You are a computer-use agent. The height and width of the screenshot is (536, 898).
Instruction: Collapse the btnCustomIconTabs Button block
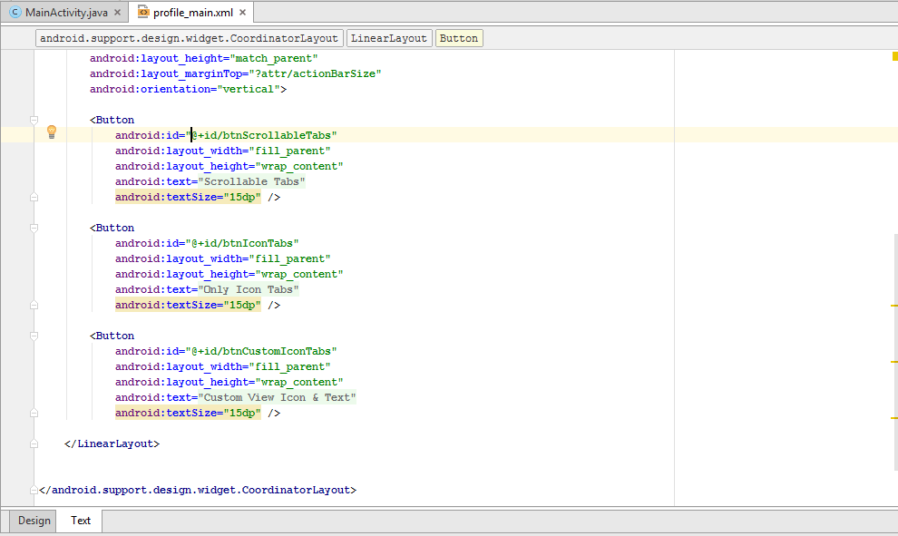pos(34,335)
